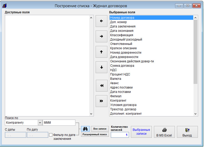Select Филиал field

(x=152, y=96)
